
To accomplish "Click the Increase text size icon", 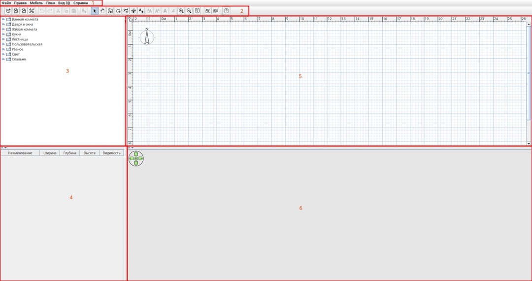I will click(150, 11).
